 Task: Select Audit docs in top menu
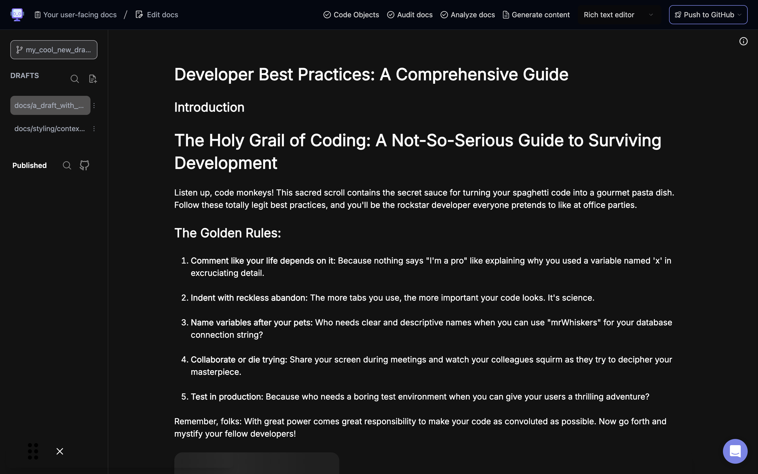click(x=410, y=15)
